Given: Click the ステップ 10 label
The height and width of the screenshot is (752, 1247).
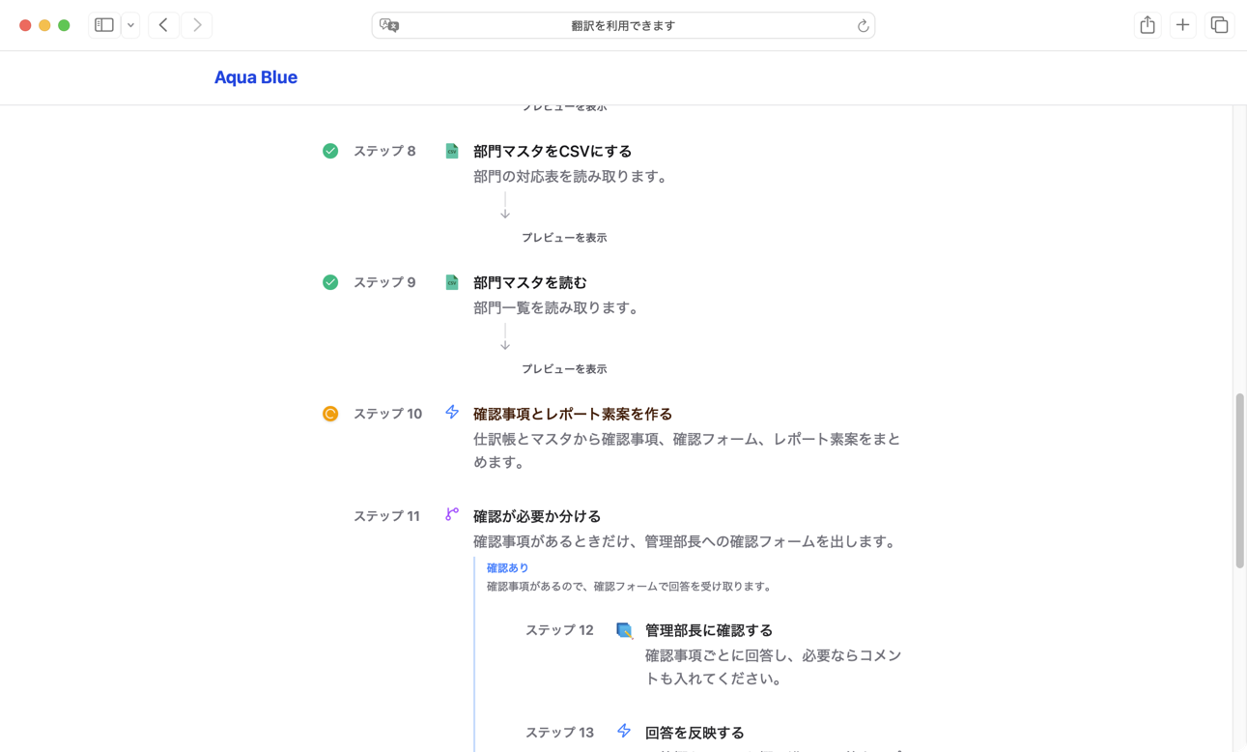Looking at the screenshot, I should pyautogui.click(x=387, y=414).
